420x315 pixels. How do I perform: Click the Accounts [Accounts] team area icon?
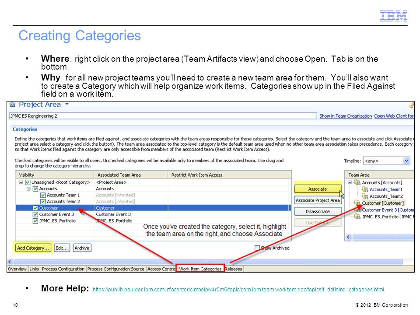(357, 182)
